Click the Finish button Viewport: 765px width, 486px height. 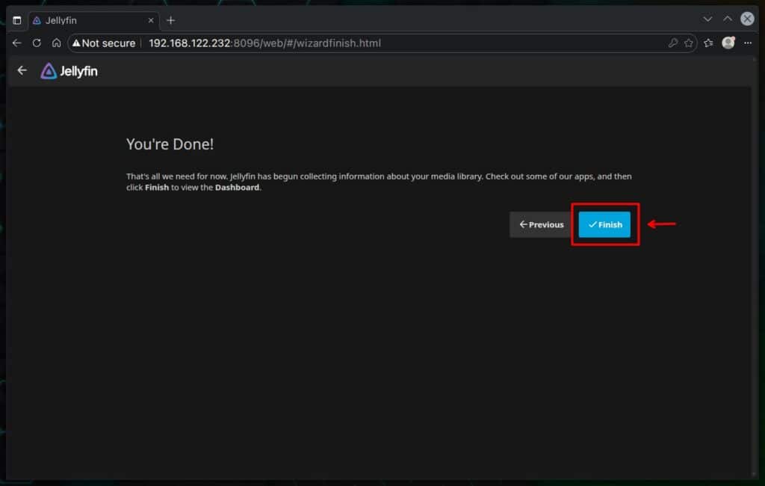pos(604,224)
